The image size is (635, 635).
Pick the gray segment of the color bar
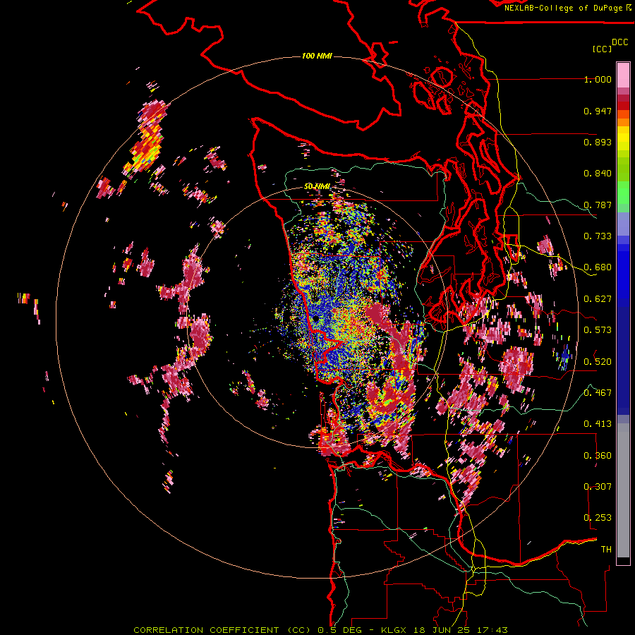(623, 490)
